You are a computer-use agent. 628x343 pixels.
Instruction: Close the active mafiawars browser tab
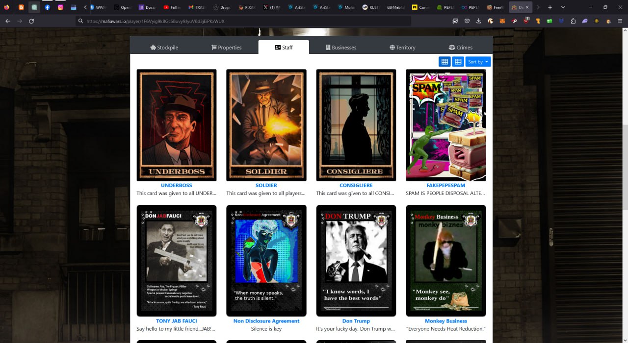tap(527, 7)
